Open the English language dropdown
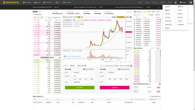Screen dimensions: 195x110 pyautogui.click(x=183, y=2)
